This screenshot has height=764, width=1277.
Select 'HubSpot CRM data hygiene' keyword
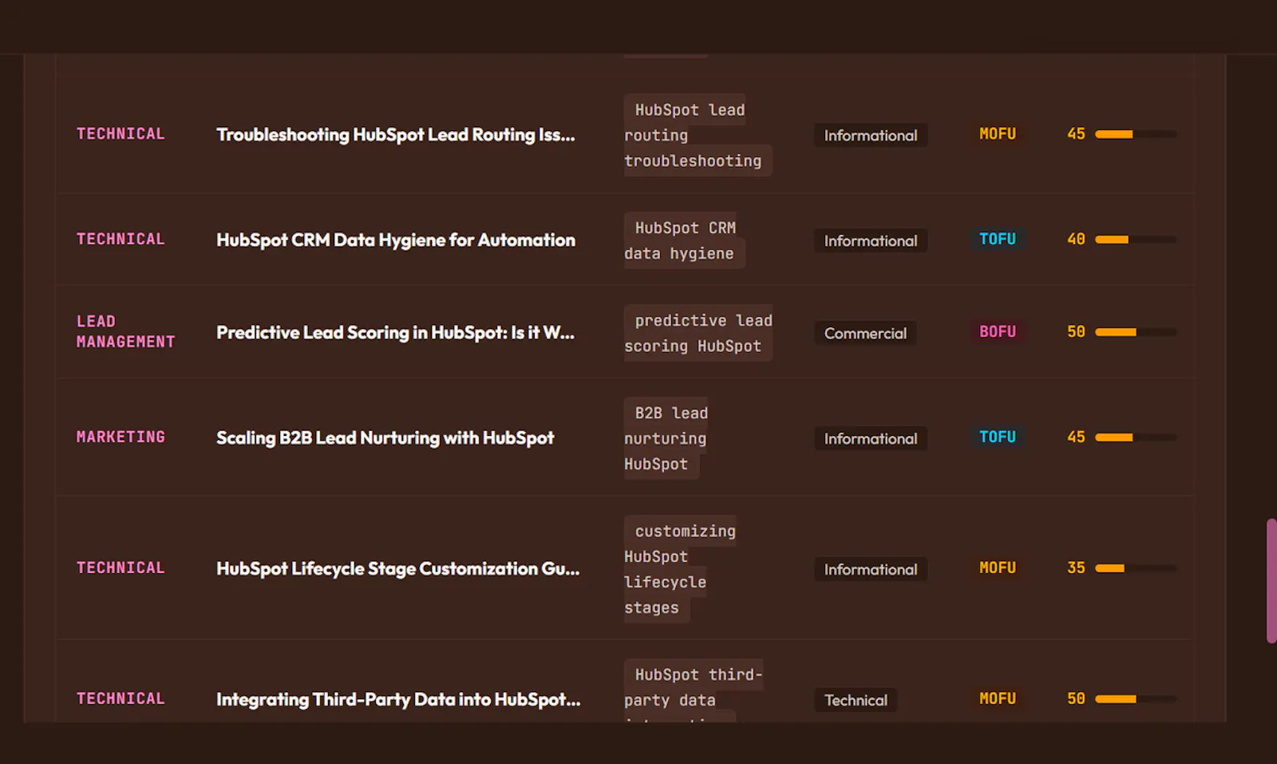coord(685,240)
